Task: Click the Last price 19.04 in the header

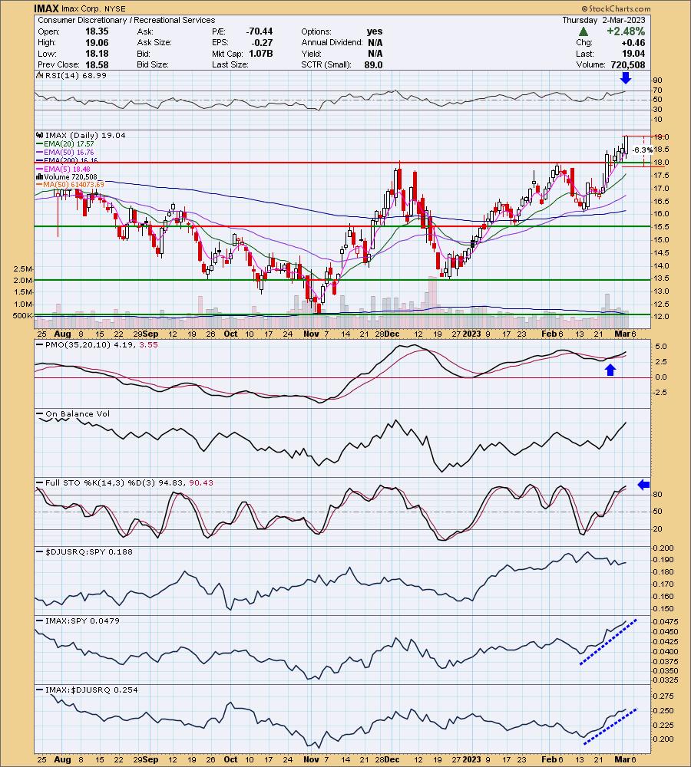Action: pos(634,54)
